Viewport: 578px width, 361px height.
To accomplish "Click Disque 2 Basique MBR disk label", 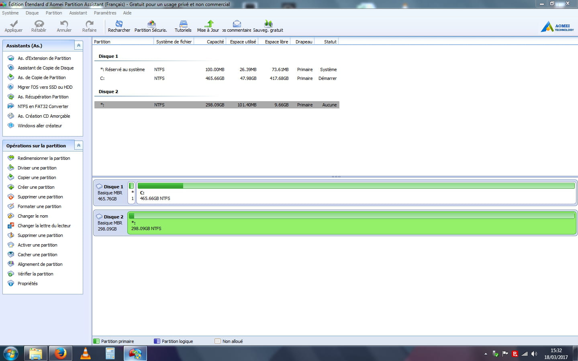I will tap(110, 223).
